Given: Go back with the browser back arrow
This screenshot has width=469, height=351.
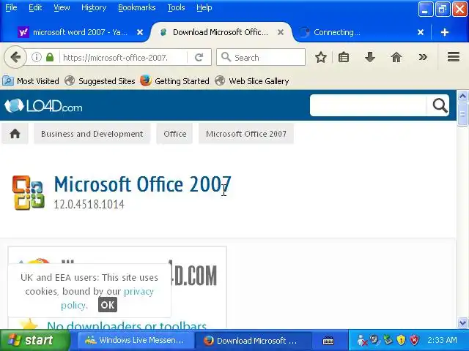Looking at the screenshot, I should [x=15, y=57].
